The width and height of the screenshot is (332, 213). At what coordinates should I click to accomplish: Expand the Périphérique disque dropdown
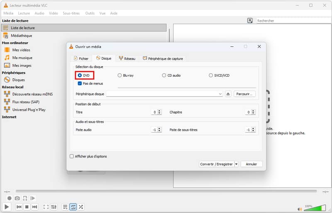tap(220, 94)
